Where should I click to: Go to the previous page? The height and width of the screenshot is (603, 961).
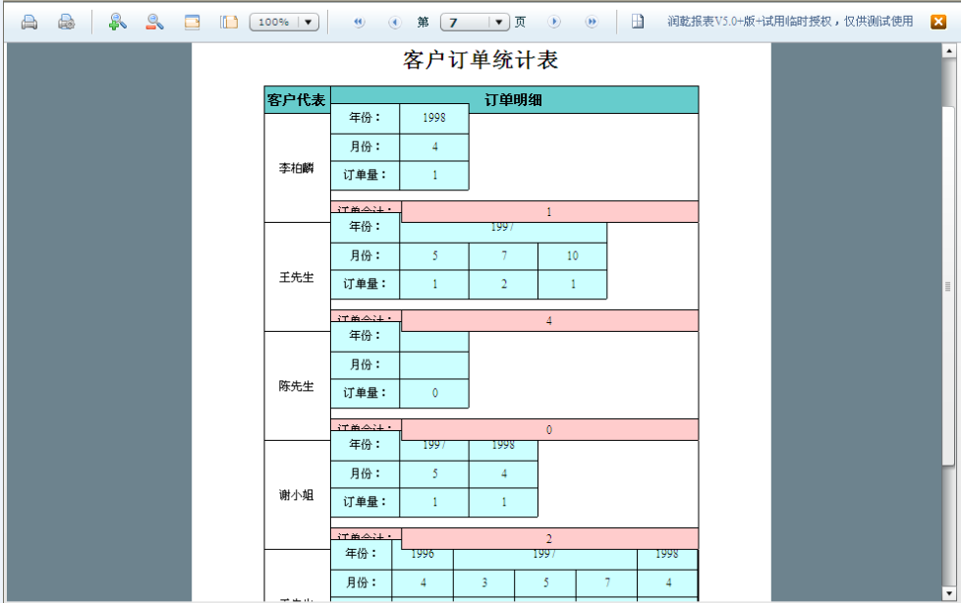pyautogui.click(x=395, y=22)
